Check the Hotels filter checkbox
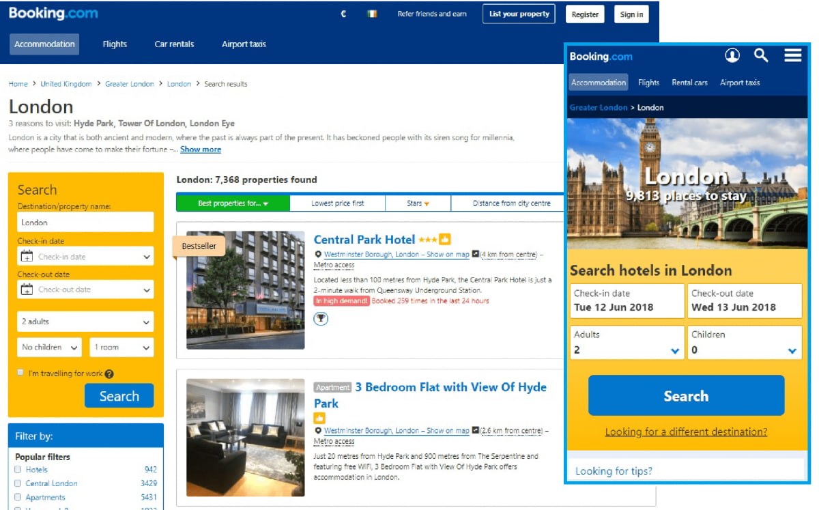Image resolution: width=819 pixels, height=510 pixels. tap(18, 470)
